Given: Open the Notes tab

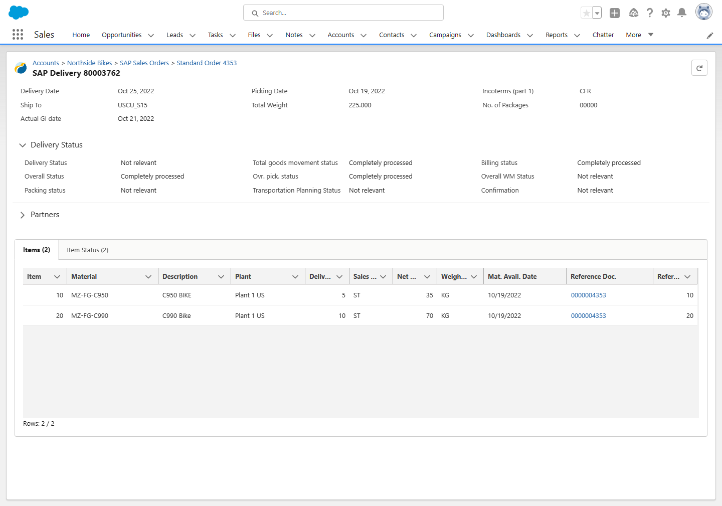Looking at the screenshot, I should click(x=294, y=35).
